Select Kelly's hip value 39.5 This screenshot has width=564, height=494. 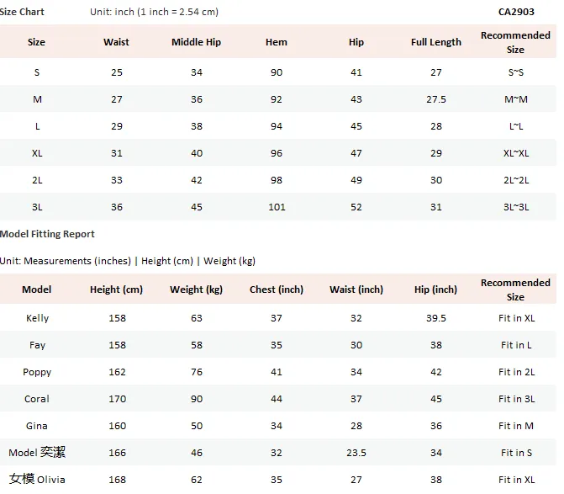(436, 318)
